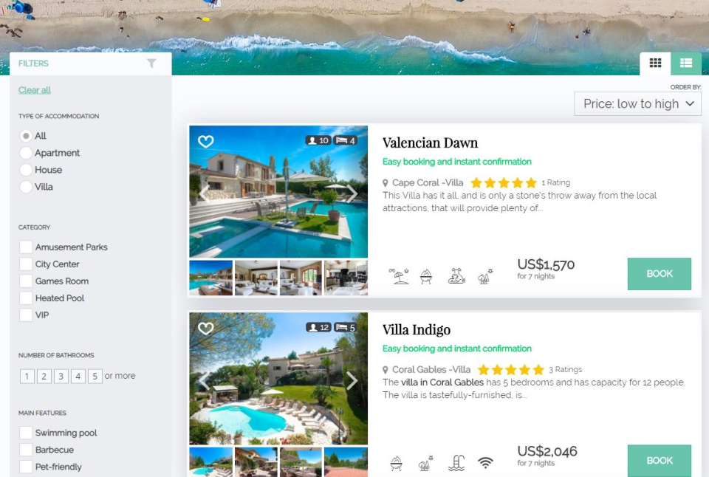Show previous photo of Villa Indigo

(204, 381)
